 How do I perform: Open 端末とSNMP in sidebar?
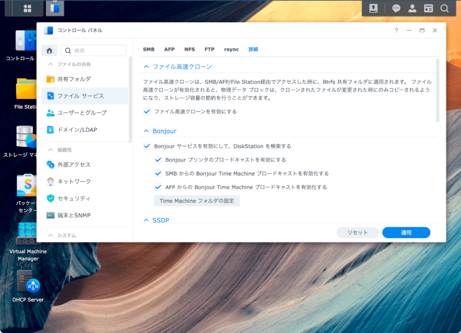(x=85, y=216)
